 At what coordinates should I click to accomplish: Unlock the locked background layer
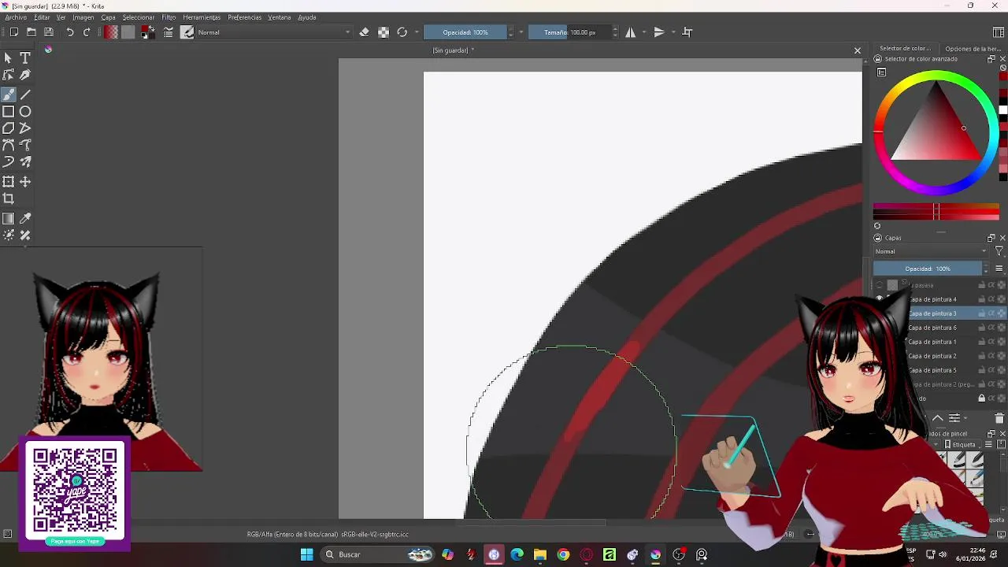tap(981, 398)
